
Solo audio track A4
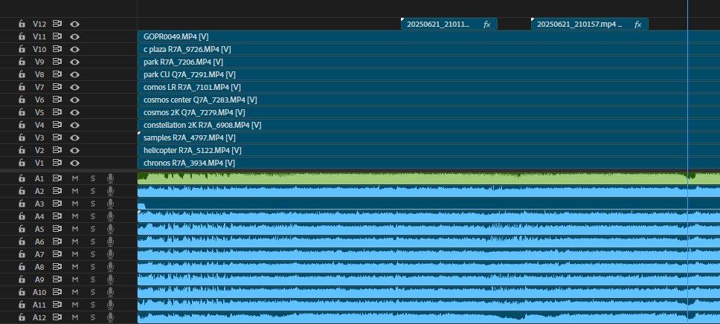(x=93, y=216)
